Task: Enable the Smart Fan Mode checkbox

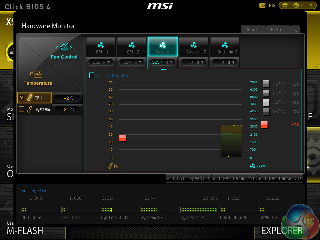Action: tap(92, 76)
